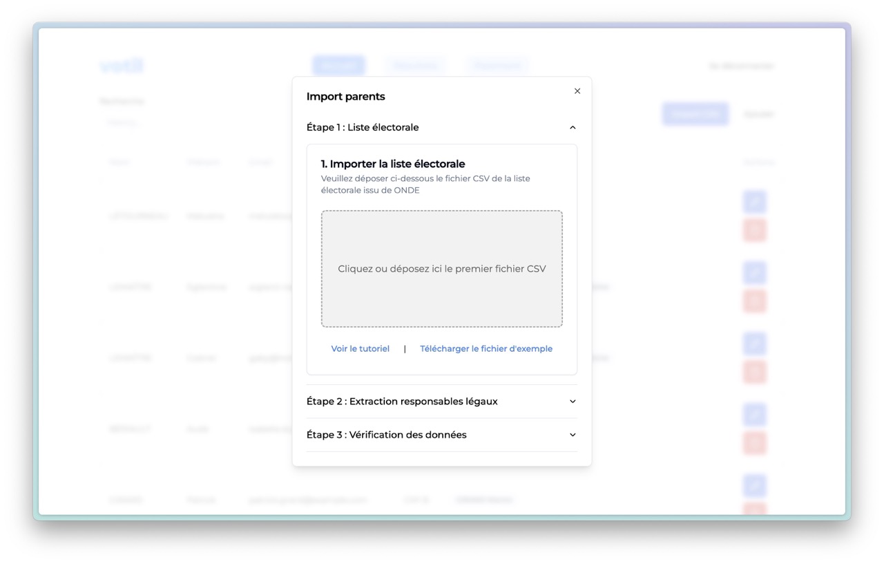Click the edit icon in the third row
This screenshot has width=884, height=564.
click(x=754, y=344)
